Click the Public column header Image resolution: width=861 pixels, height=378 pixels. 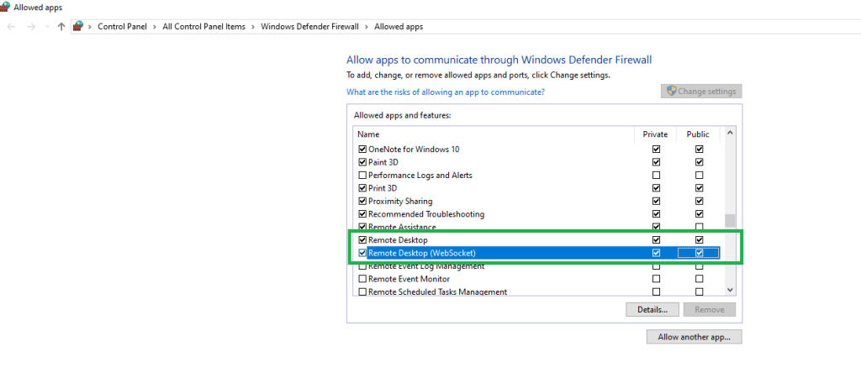(698, 134)
